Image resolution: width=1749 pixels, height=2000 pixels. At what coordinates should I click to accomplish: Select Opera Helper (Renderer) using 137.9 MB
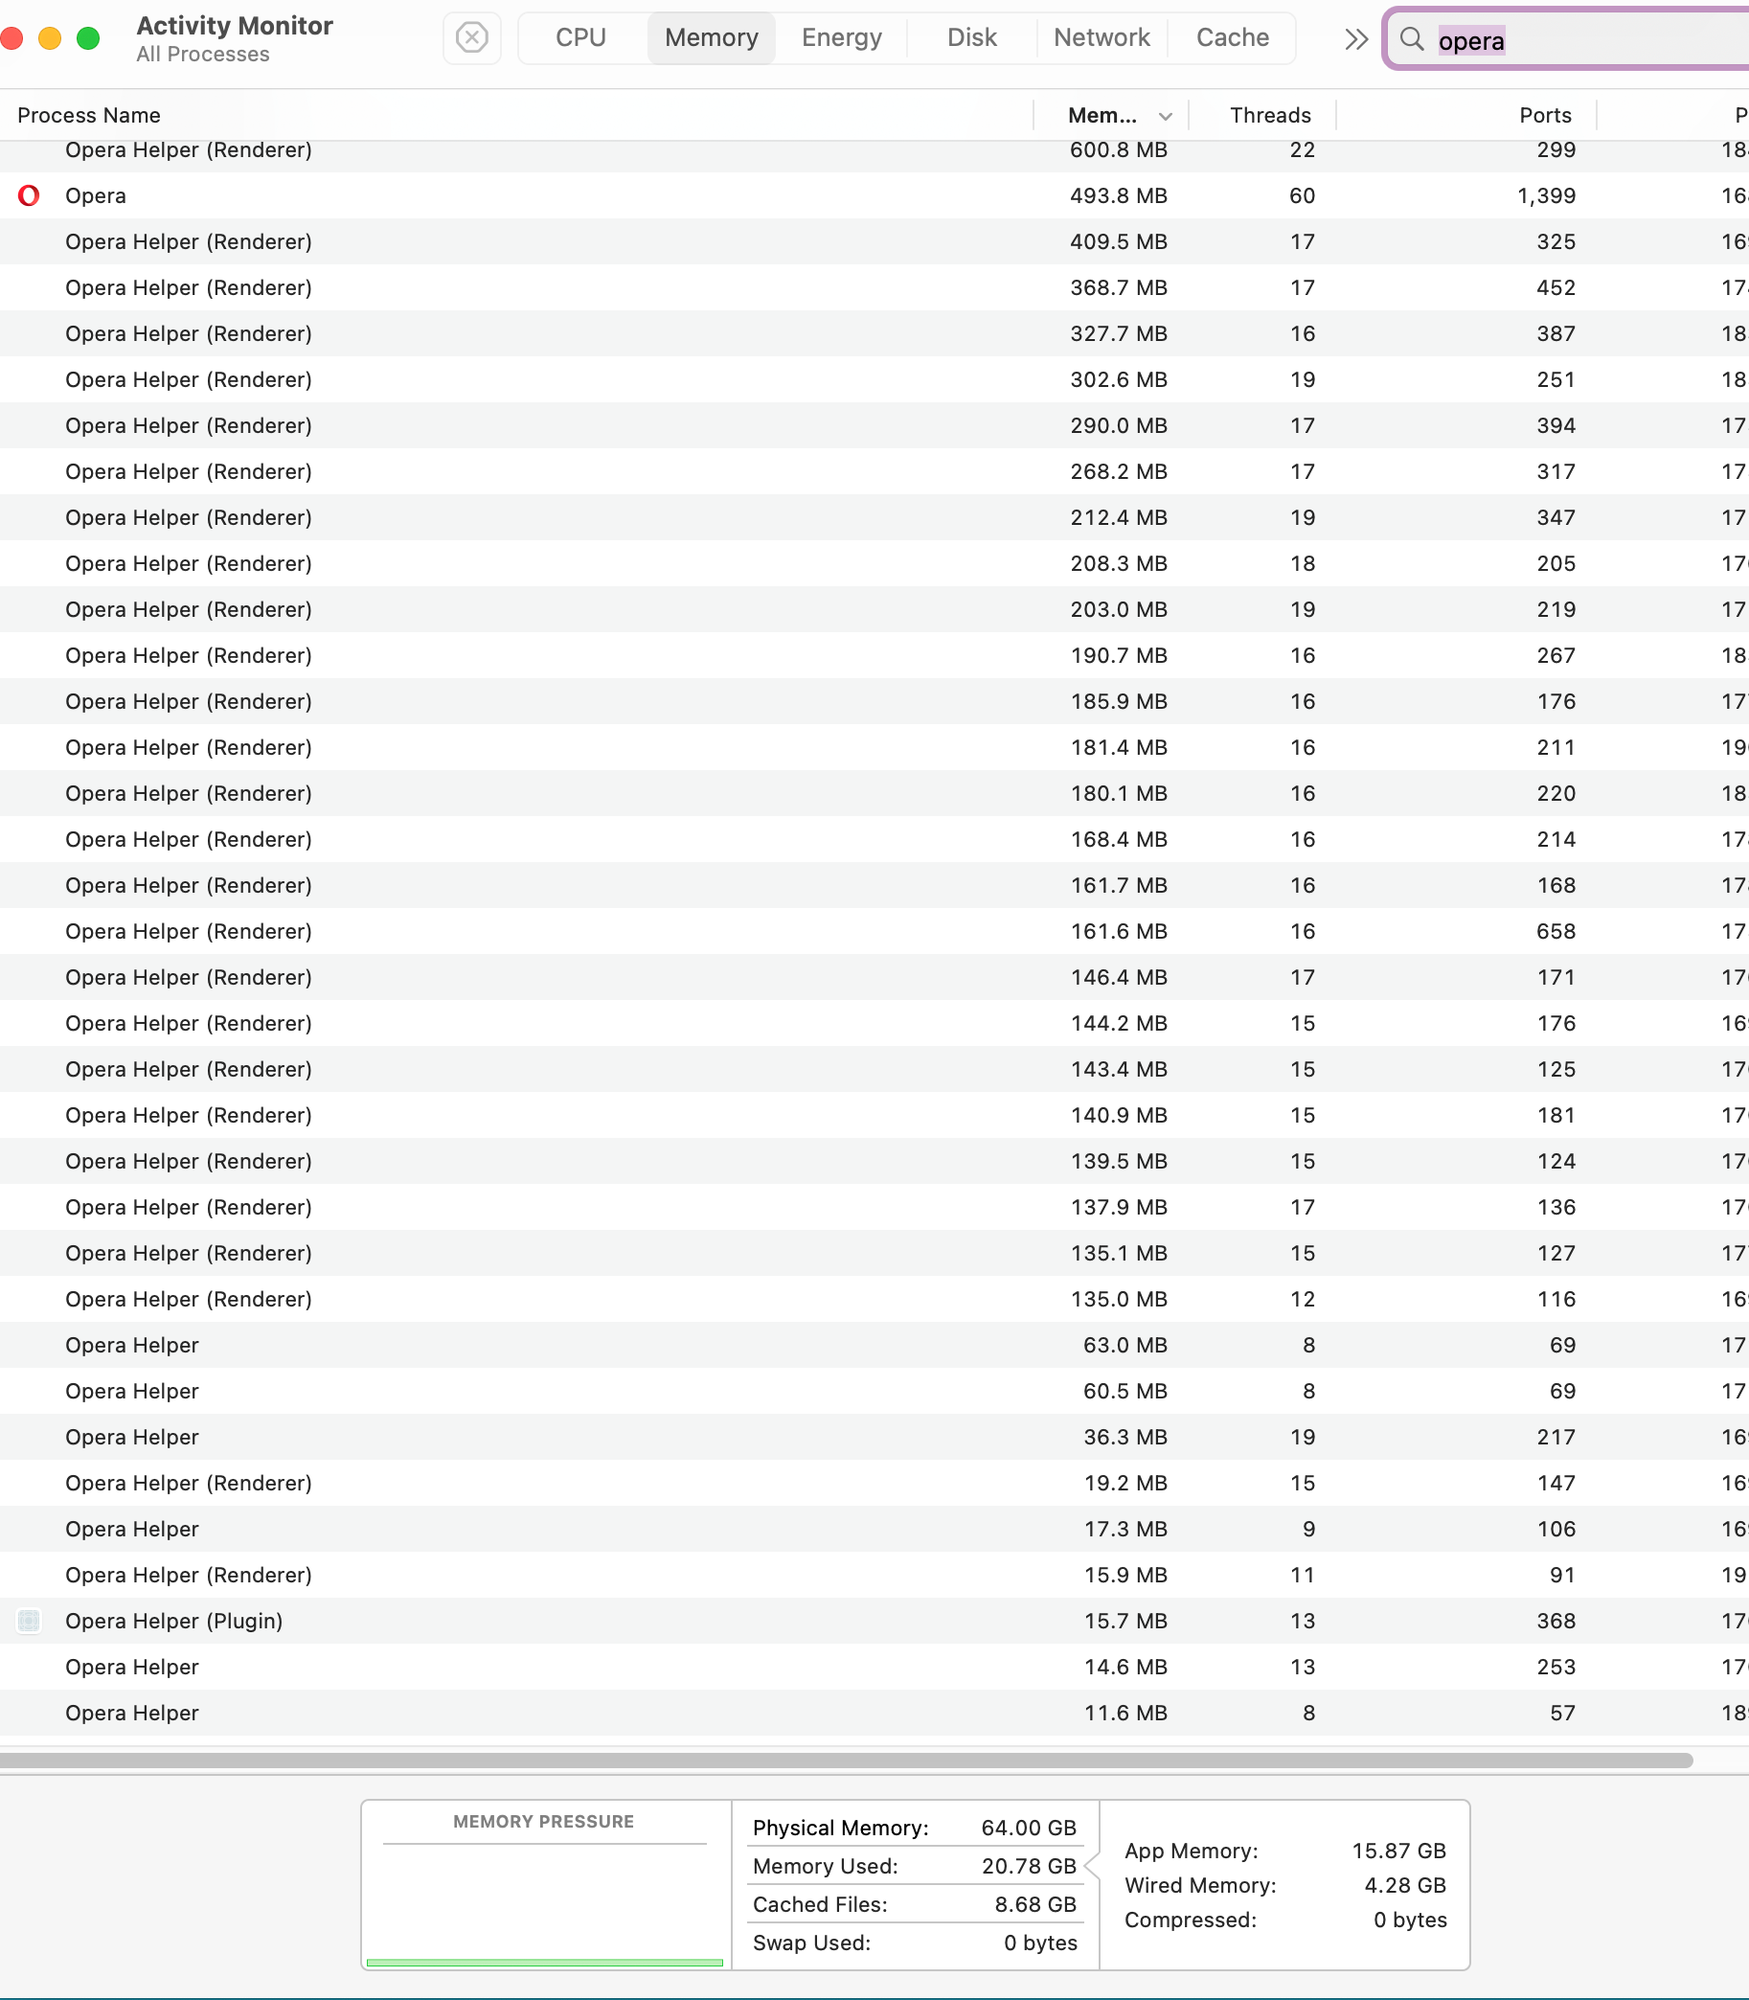click(874, 1207)
